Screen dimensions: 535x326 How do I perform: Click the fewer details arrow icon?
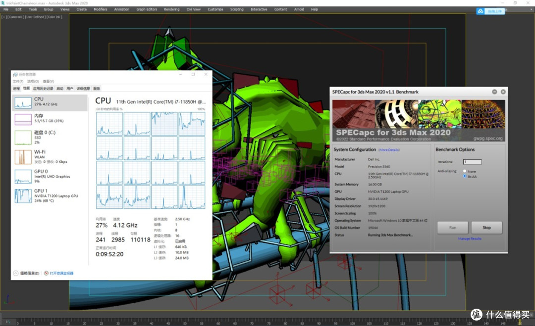point(16,273)
